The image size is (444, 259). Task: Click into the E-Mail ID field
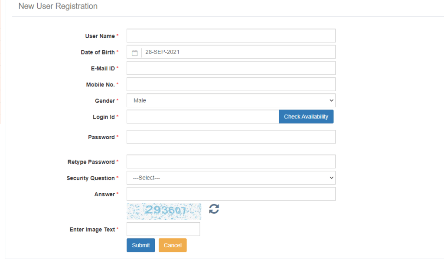tap(231, 68)
